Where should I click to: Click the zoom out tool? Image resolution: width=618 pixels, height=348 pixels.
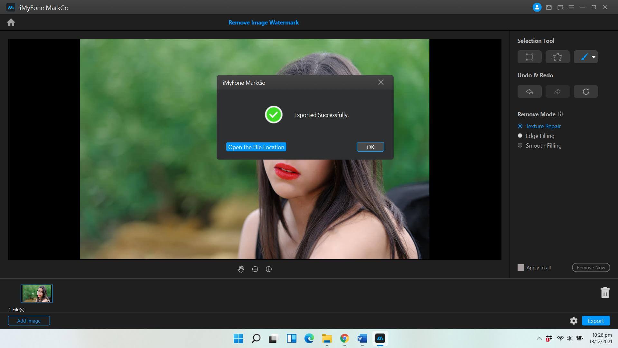tap(255, 268)
